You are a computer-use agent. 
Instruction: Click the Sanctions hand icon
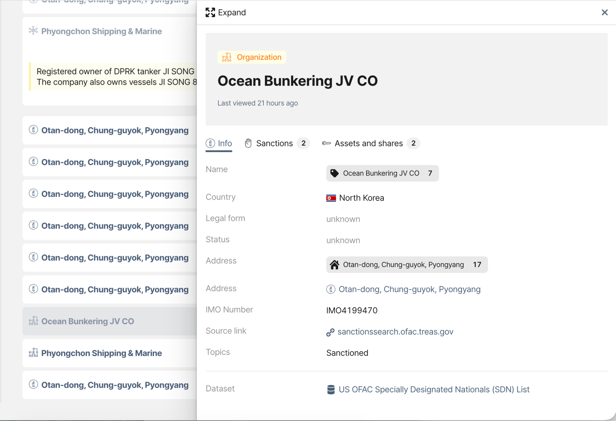coord(248,143)
